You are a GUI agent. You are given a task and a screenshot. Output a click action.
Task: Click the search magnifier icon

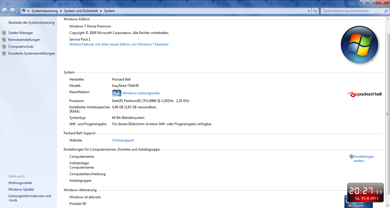[x=386, y=11]
